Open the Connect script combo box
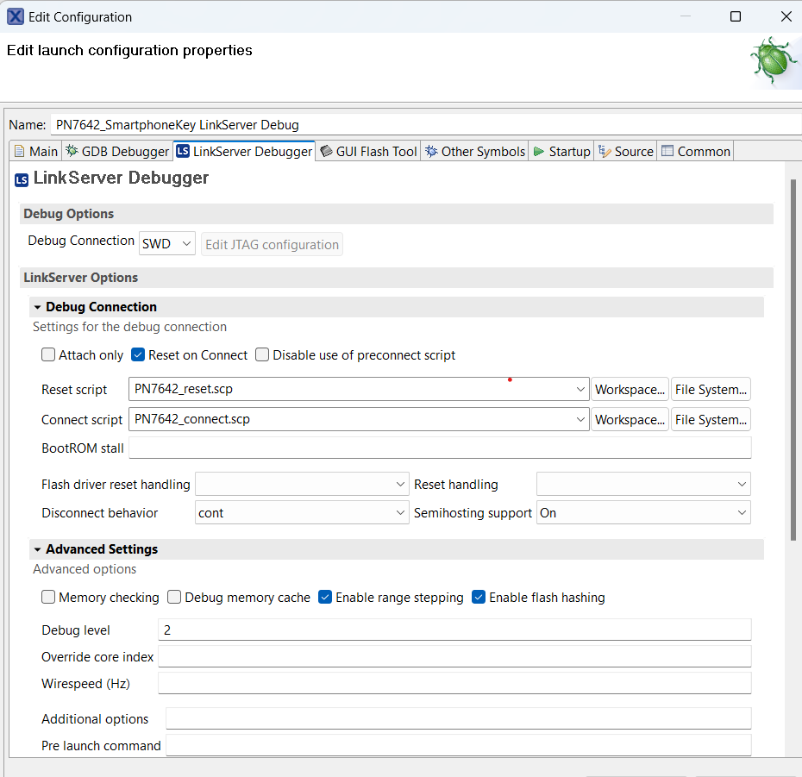The height and width of the screenshot is (777, 802). 359,419
